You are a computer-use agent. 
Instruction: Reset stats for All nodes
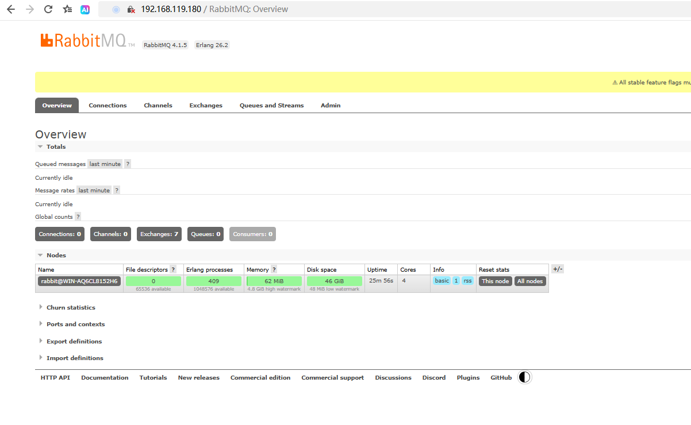(530, 281)
